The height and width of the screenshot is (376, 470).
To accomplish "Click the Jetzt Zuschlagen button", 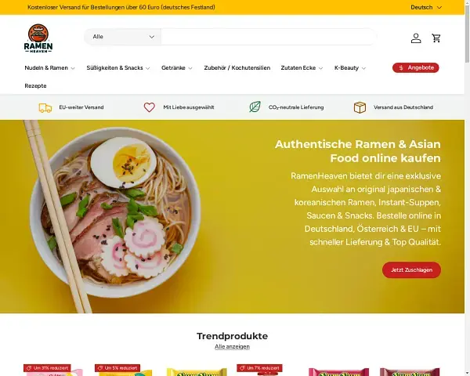I will coord(411,269).
